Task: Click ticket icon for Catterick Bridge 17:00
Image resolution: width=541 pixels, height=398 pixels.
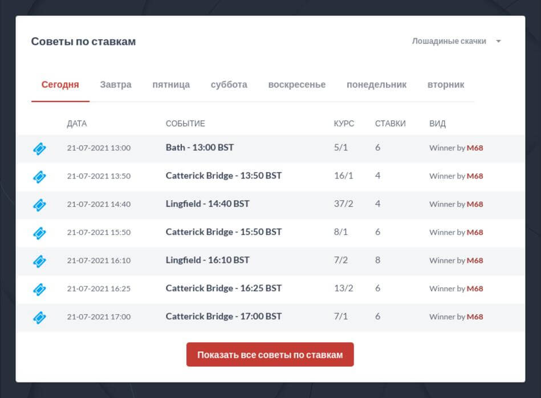Action: click(39, 317)
